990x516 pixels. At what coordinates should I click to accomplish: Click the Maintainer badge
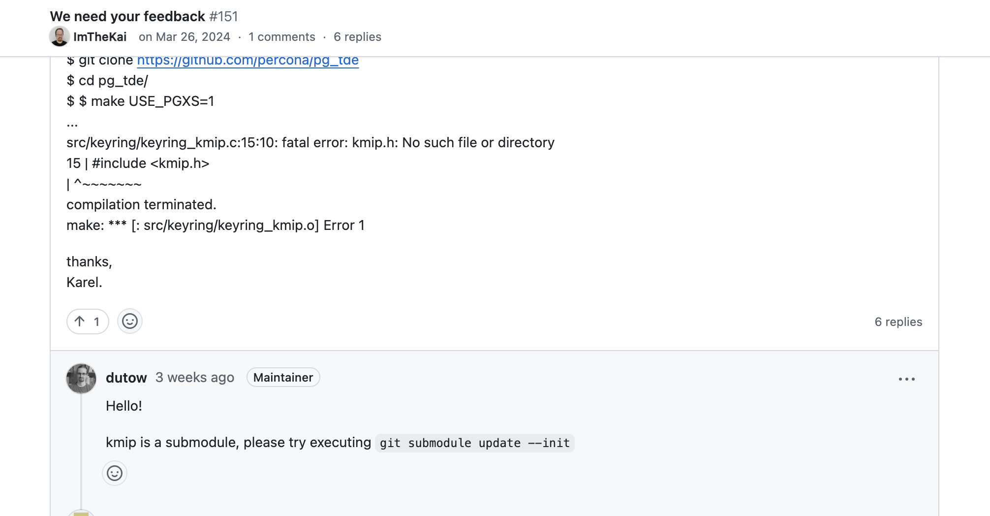coord(283,378)
